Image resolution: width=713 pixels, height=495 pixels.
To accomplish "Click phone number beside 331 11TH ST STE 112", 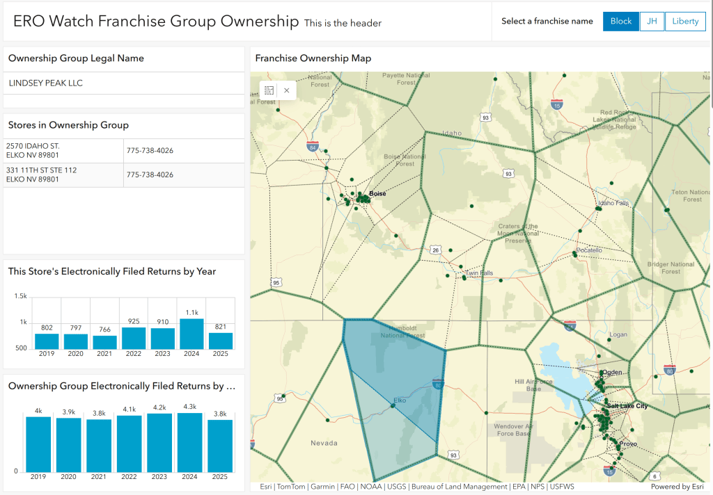I will (x=150, y=175).
